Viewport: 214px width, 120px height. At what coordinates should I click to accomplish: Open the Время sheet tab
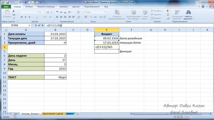click(x=70, y=114)
